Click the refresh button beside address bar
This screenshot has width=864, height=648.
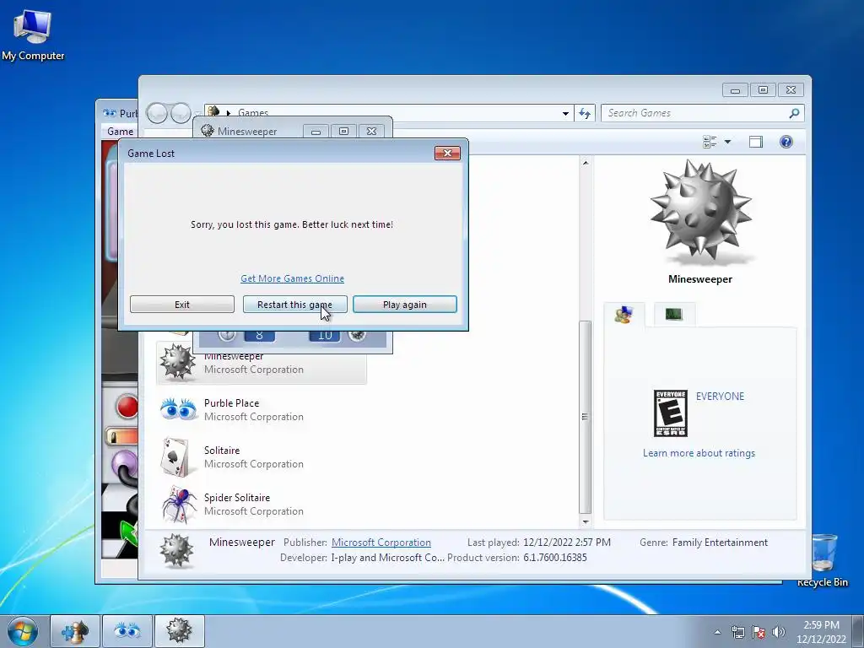[x=585, y=113]
